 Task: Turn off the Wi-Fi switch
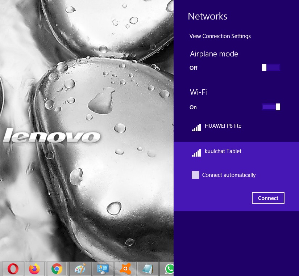271,107
